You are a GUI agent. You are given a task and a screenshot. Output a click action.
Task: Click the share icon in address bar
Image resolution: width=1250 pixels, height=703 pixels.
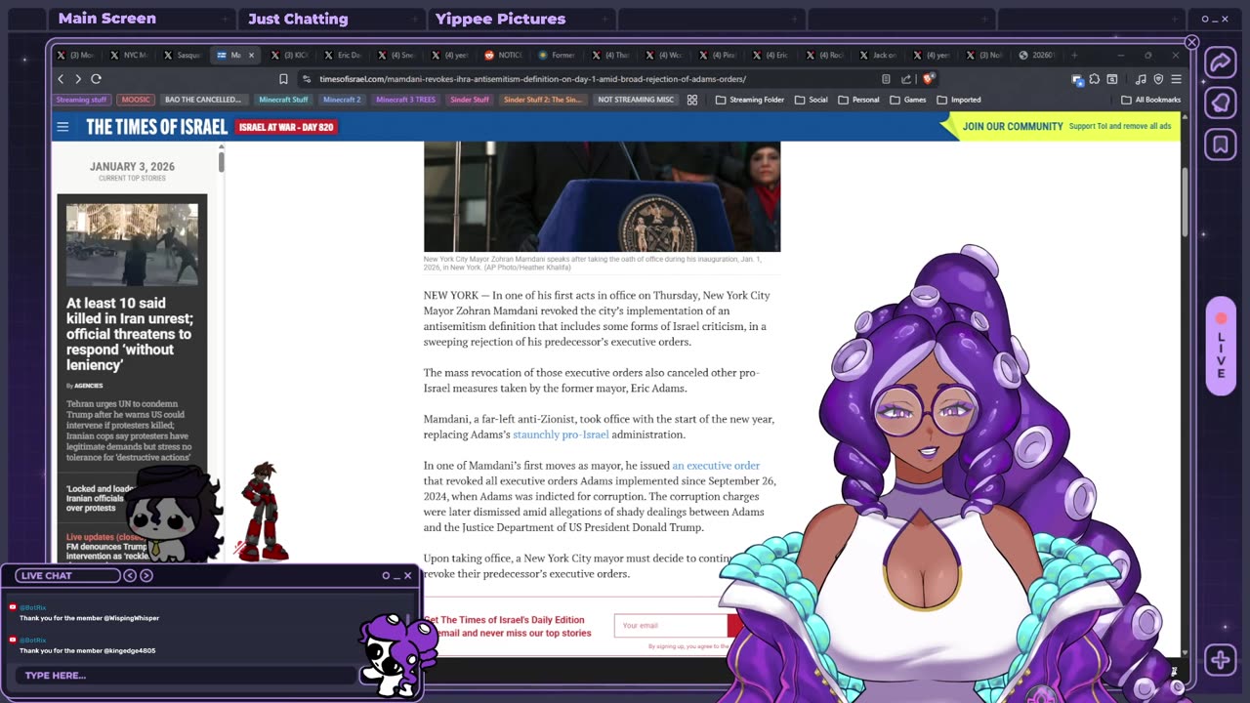coord(906,79)
